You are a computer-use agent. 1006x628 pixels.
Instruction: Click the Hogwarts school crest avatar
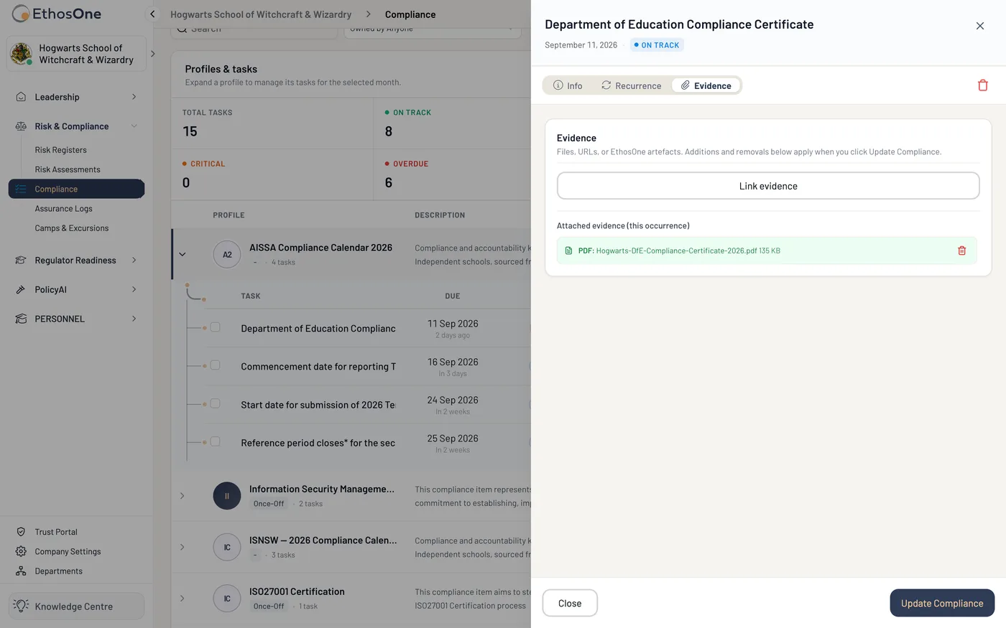22,54
